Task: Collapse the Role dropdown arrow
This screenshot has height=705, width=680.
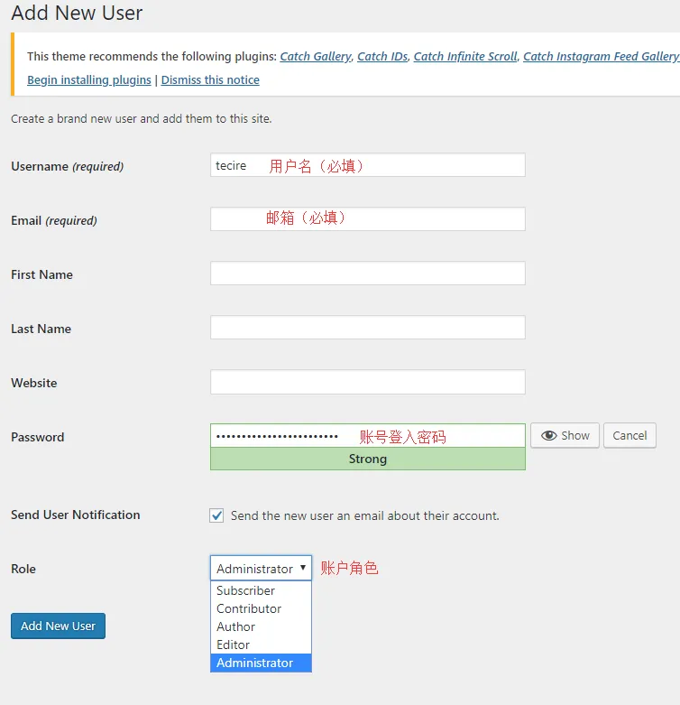Action: click(x=303, y=568)
